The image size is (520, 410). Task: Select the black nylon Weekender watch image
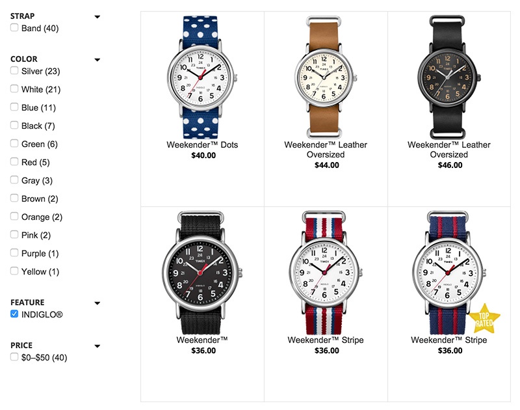(x=202, y=273)
